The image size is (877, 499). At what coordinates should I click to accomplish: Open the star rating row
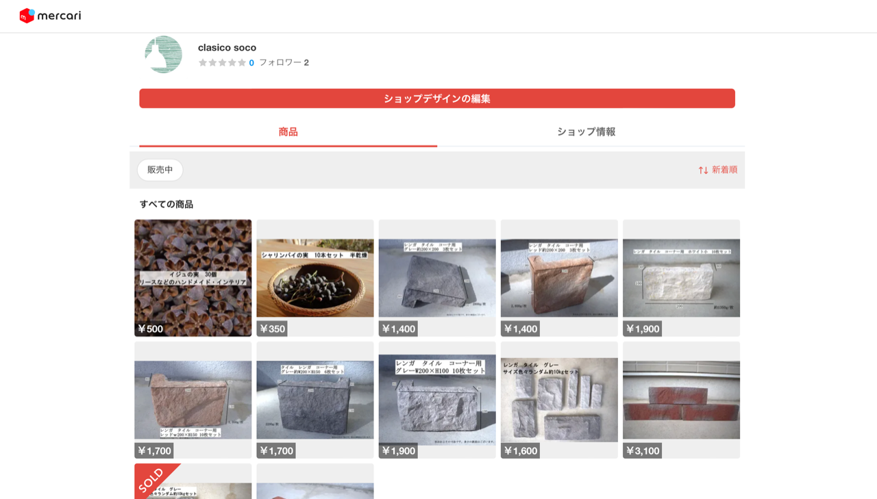(x=222, y=62)
